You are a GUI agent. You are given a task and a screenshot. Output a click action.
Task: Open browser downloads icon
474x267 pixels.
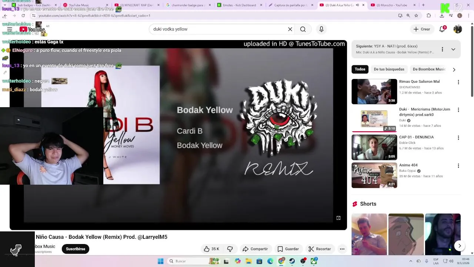442,16
